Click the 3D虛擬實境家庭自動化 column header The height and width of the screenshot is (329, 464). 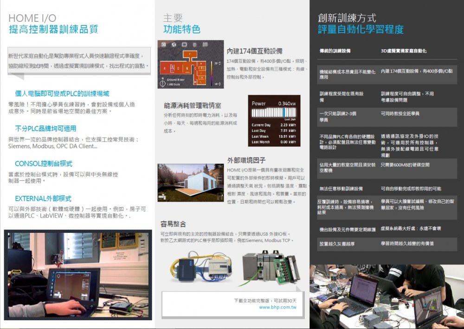[403, 51]
